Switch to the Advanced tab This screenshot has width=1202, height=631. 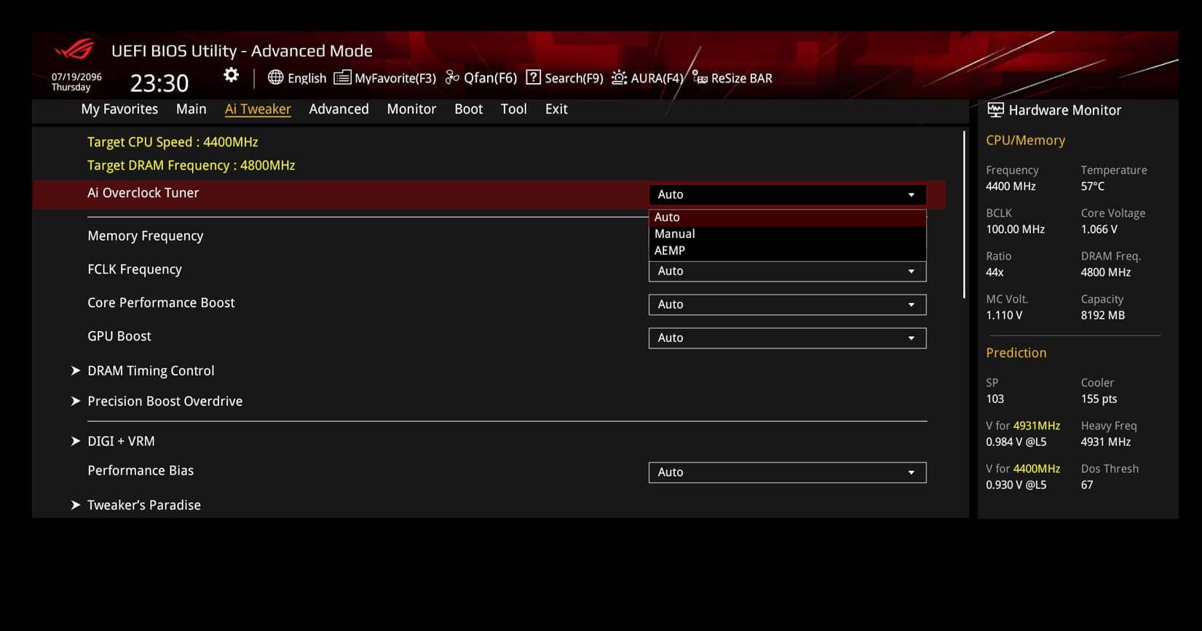(339, 109)
